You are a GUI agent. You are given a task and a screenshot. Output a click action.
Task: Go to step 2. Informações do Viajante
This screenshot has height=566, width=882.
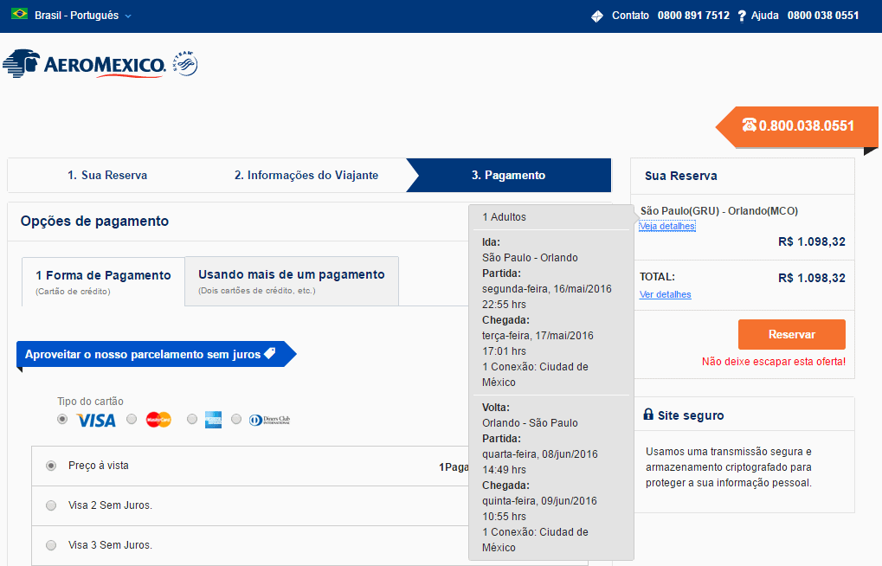(306, 175)
